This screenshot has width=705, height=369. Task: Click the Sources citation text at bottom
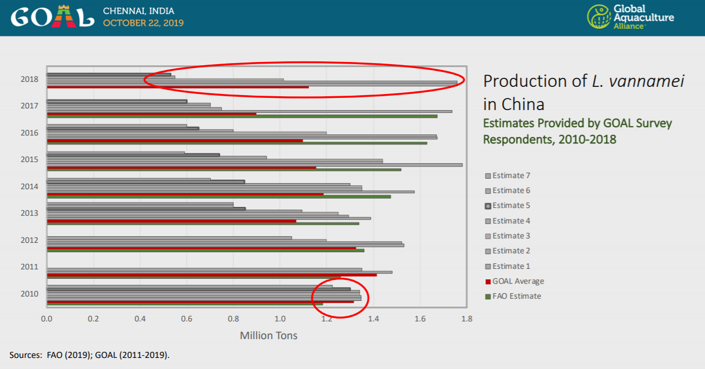coord(89,355)
